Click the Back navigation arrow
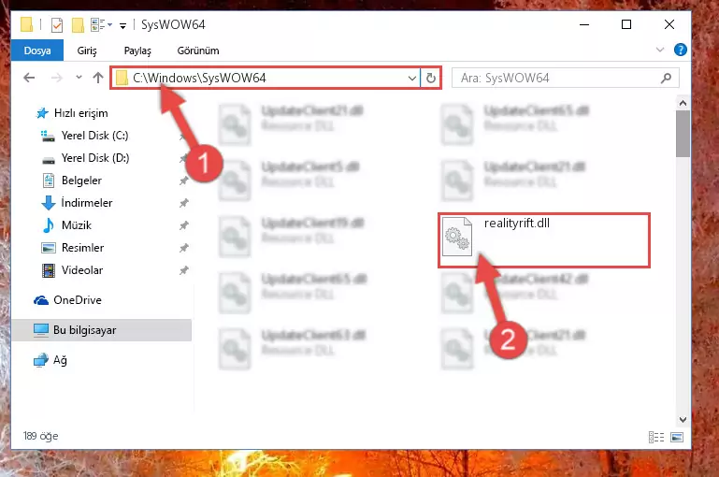This screenshot has width=719, height=477. tap(29, 78)
